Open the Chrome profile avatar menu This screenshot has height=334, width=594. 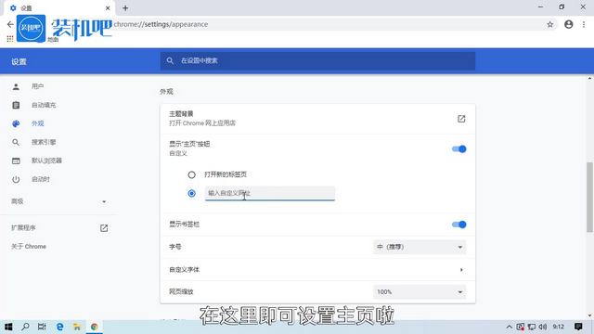pyautogui.click(x=569, y=24)
